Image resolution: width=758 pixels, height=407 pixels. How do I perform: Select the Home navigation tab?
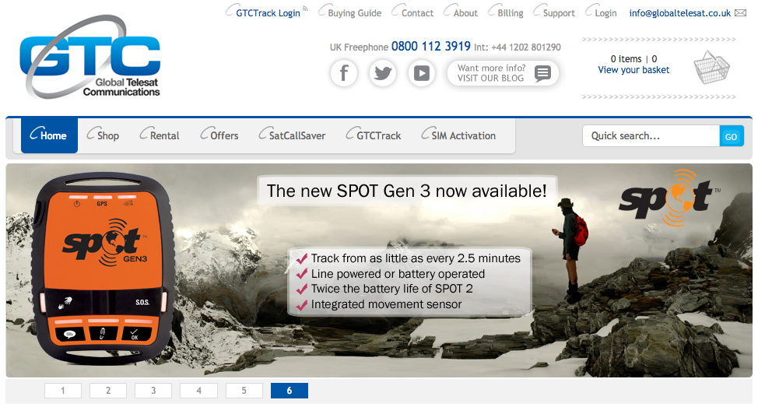coord(49,135)
